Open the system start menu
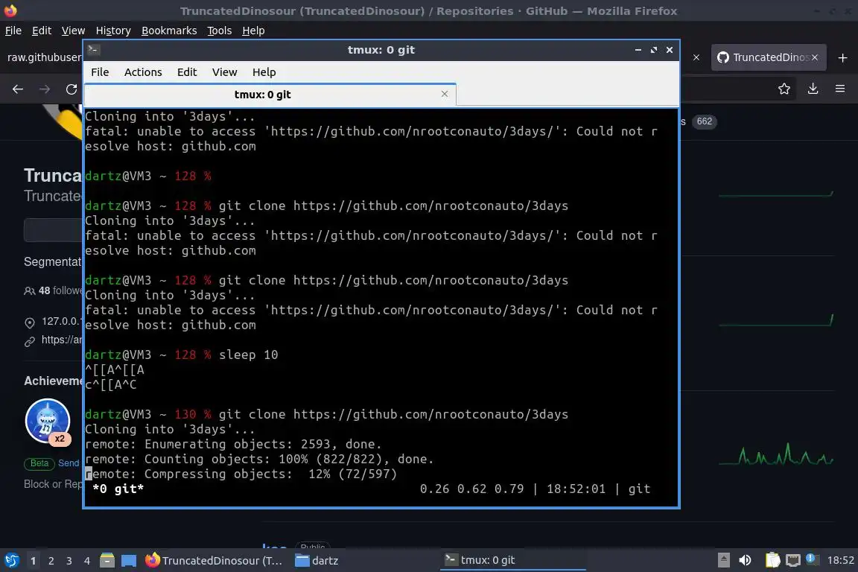The image size is (858, 572). pyautogui.click(x=11, y=561)
